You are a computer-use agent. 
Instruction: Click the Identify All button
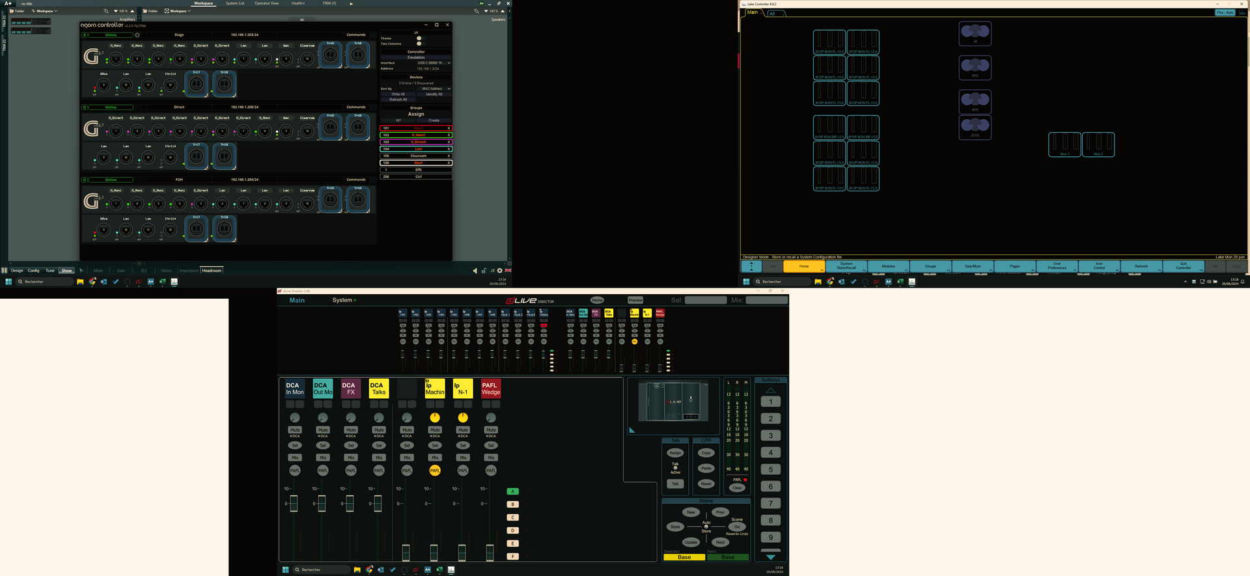(x=434, y=94)
